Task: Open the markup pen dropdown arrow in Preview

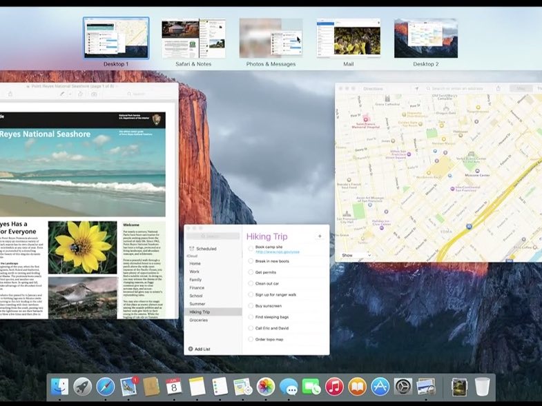Action: coord(70,94)
